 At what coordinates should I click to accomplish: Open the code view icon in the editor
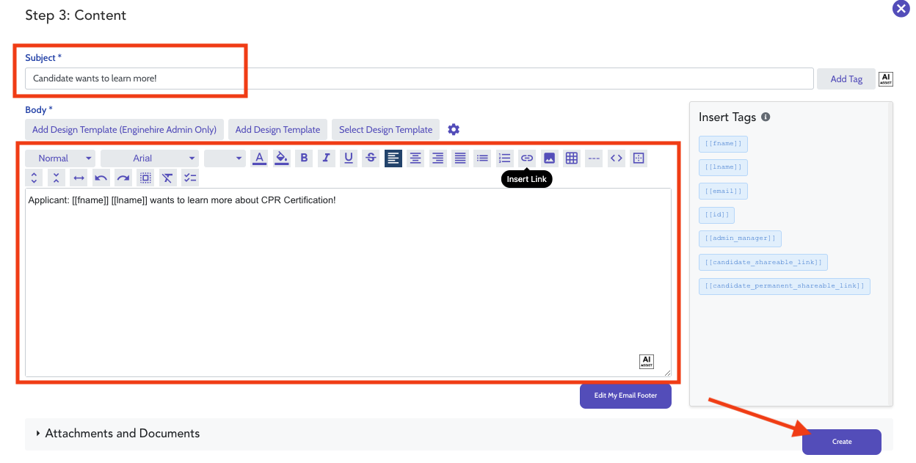click(x=616, y=158)
